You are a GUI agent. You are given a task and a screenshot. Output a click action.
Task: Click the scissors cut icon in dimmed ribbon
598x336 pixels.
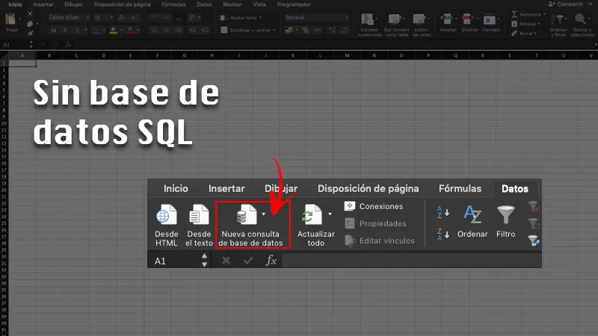click(30, 14)
